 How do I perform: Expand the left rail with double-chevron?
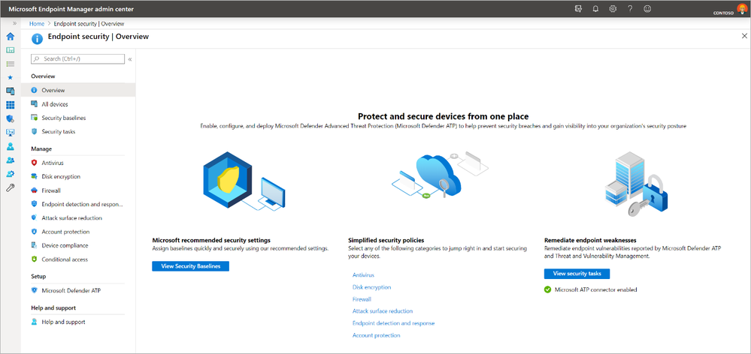(14, 23)
